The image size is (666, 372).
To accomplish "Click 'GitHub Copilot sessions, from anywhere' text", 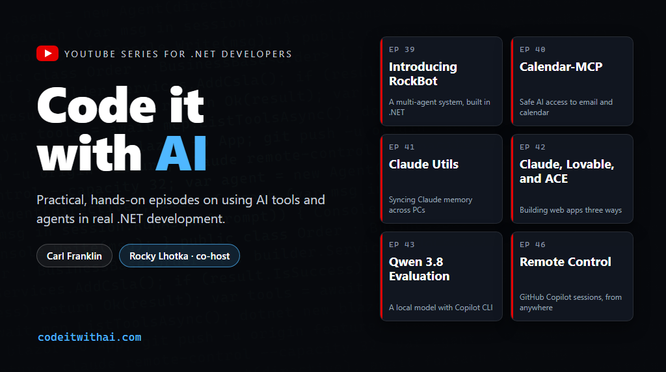I will point(571,302).
